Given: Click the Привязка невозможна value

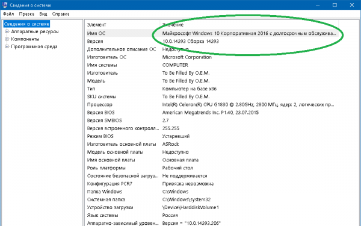Looking at the screenshot, I should pos(188,184).
